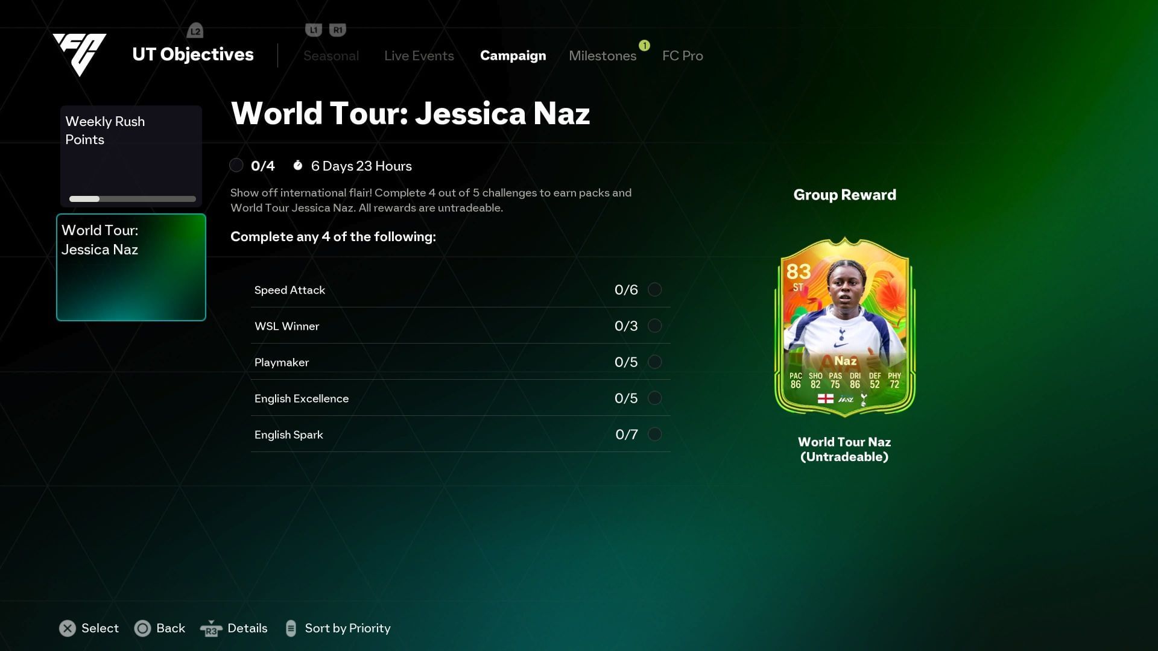
Task: Click the circle Back button icon
Action: coord(142,628)
